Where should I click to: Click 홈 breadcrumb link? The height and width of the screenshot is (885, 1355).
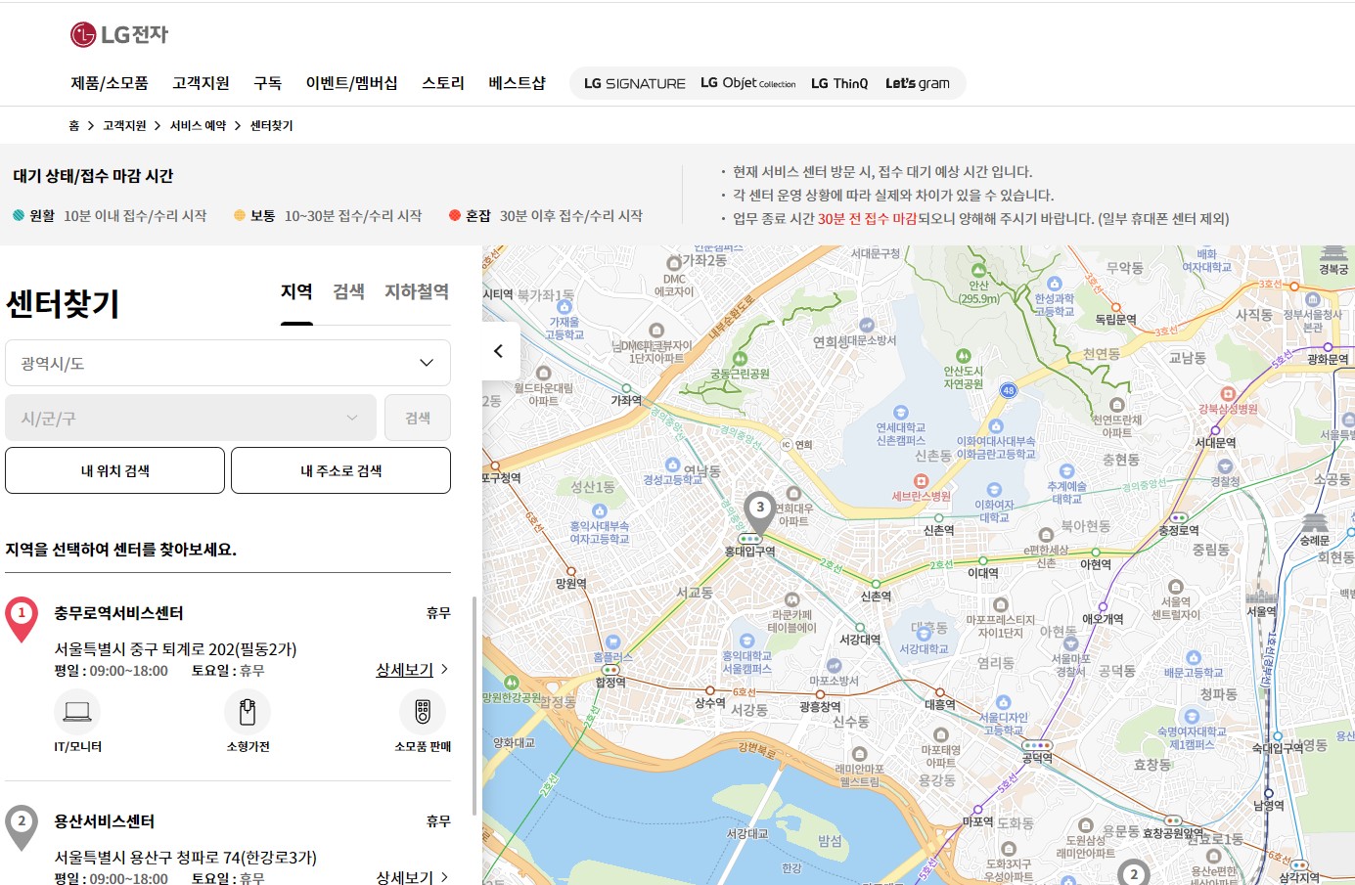(x=74, y=125)
